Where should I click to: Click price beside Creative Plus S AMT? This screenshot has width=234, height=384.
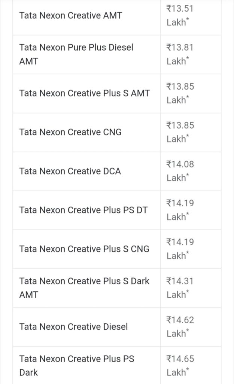point(180,93)
